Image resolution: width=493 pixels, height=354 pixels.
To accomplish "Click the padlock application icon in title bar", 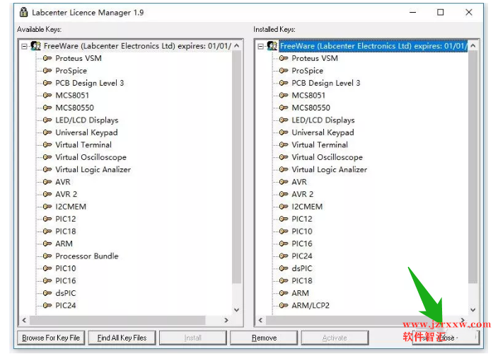I will coord(23,12).
